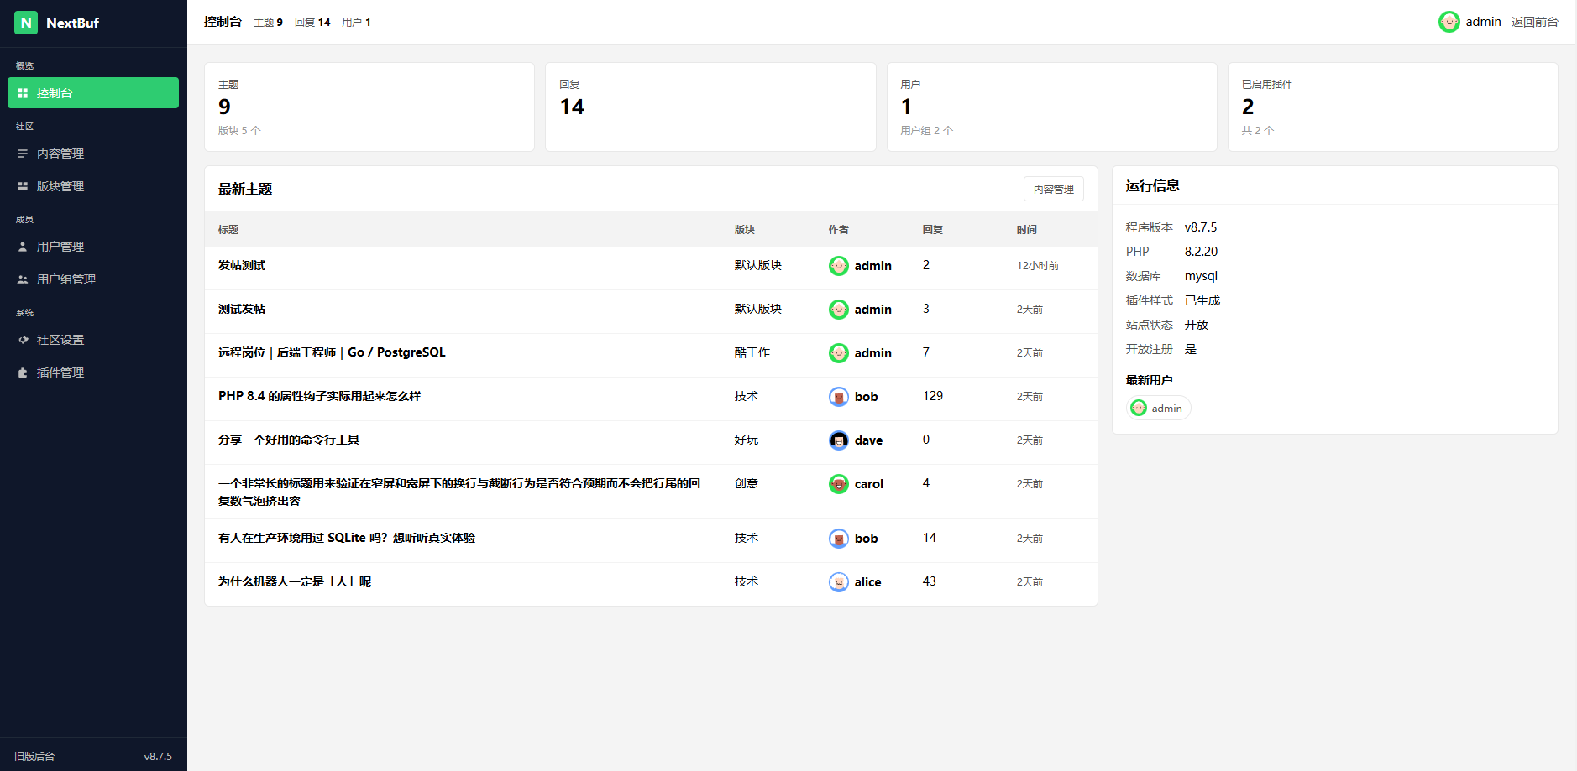
Task: Click the 数据库 value mysql
Action: (x=1201, y=276)
